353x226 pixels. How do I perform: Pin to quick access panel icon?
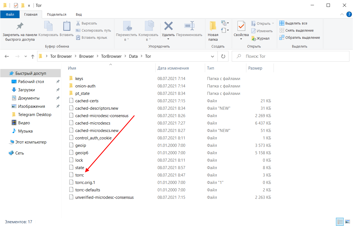point(20,26)
